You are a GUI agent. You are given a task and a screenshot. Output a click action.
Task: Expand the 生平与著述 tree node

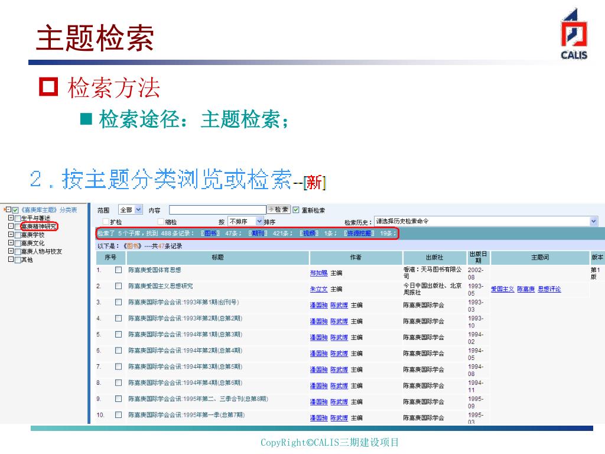(11, 218)
